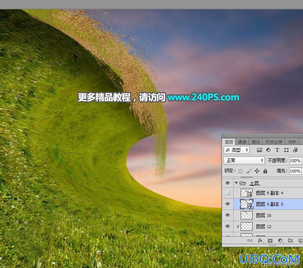Screen dimensions: 303x268
Task: Open the 历史记录 tab
Action: pyautogui.click(x=274, y=142)
